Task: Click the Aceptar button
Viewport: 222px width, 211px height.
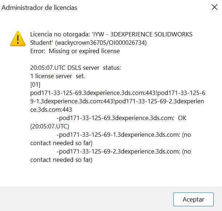Action: [x=193, y=199]
